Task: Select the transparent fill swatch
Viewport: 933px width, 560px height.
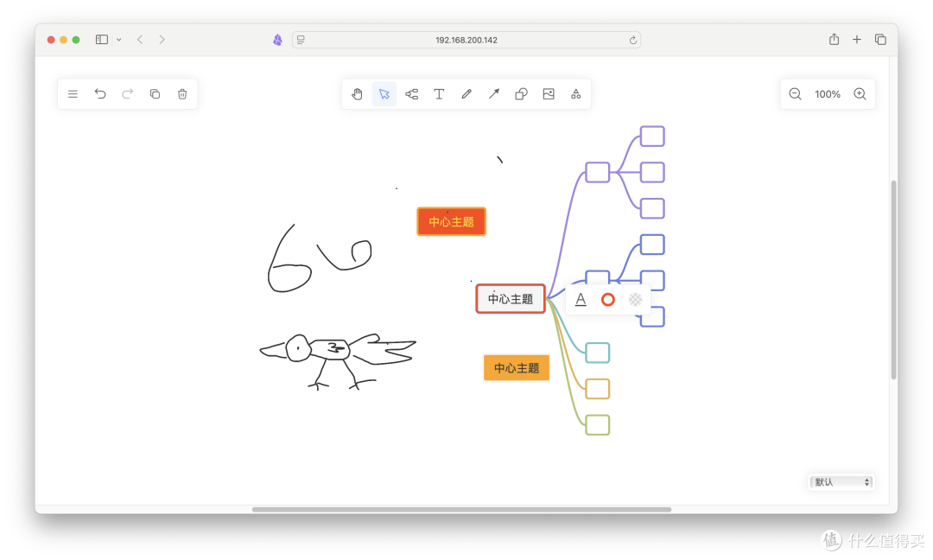Action: click(x=636, y=299)
